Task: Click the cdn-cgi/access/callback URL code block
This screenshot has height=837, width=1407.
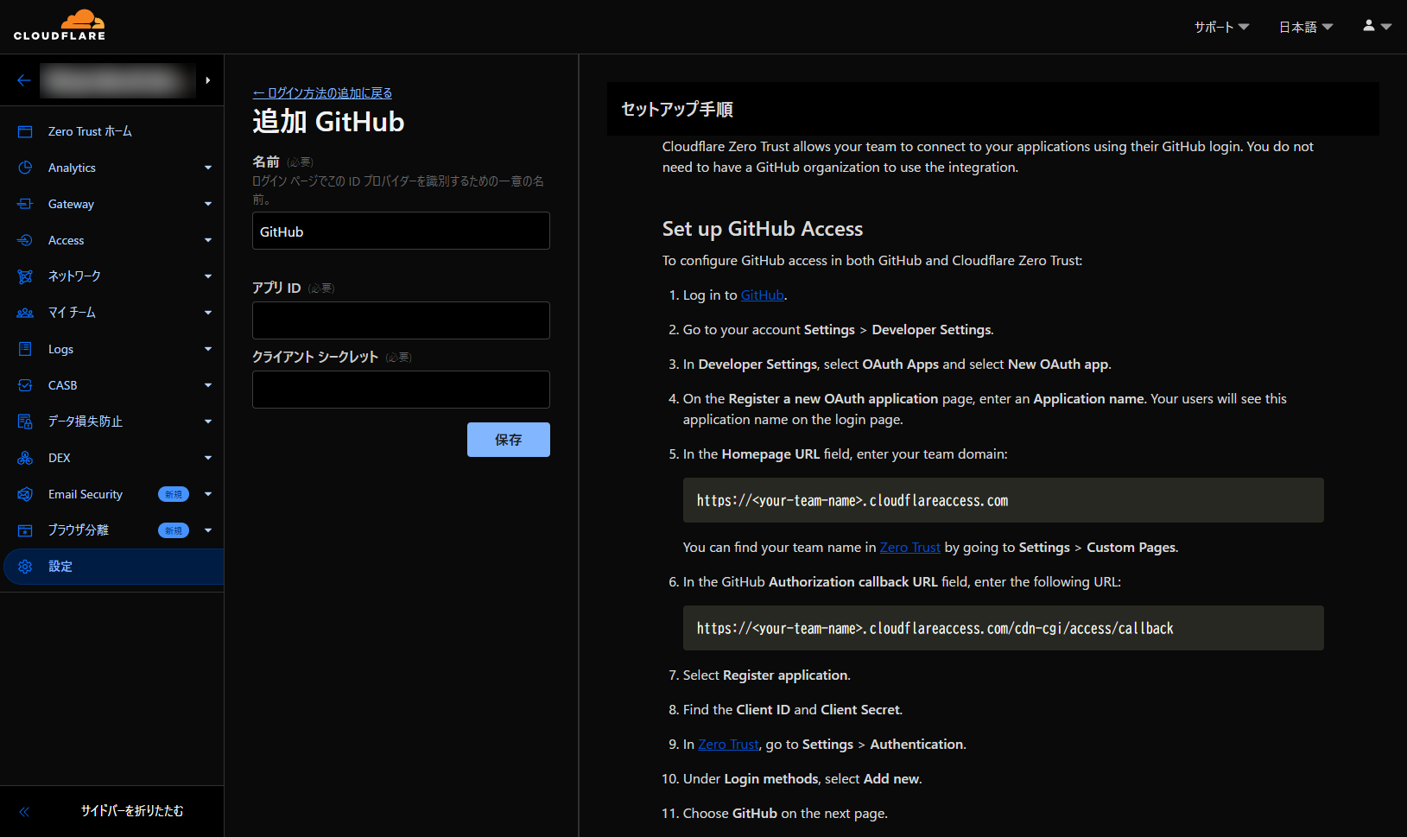Action: 1004,628
